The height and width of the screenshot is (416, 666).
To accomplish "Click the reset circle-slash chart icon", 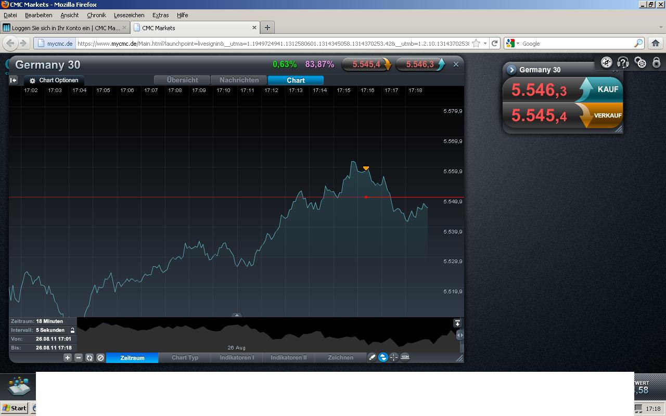I will [100, 358].
